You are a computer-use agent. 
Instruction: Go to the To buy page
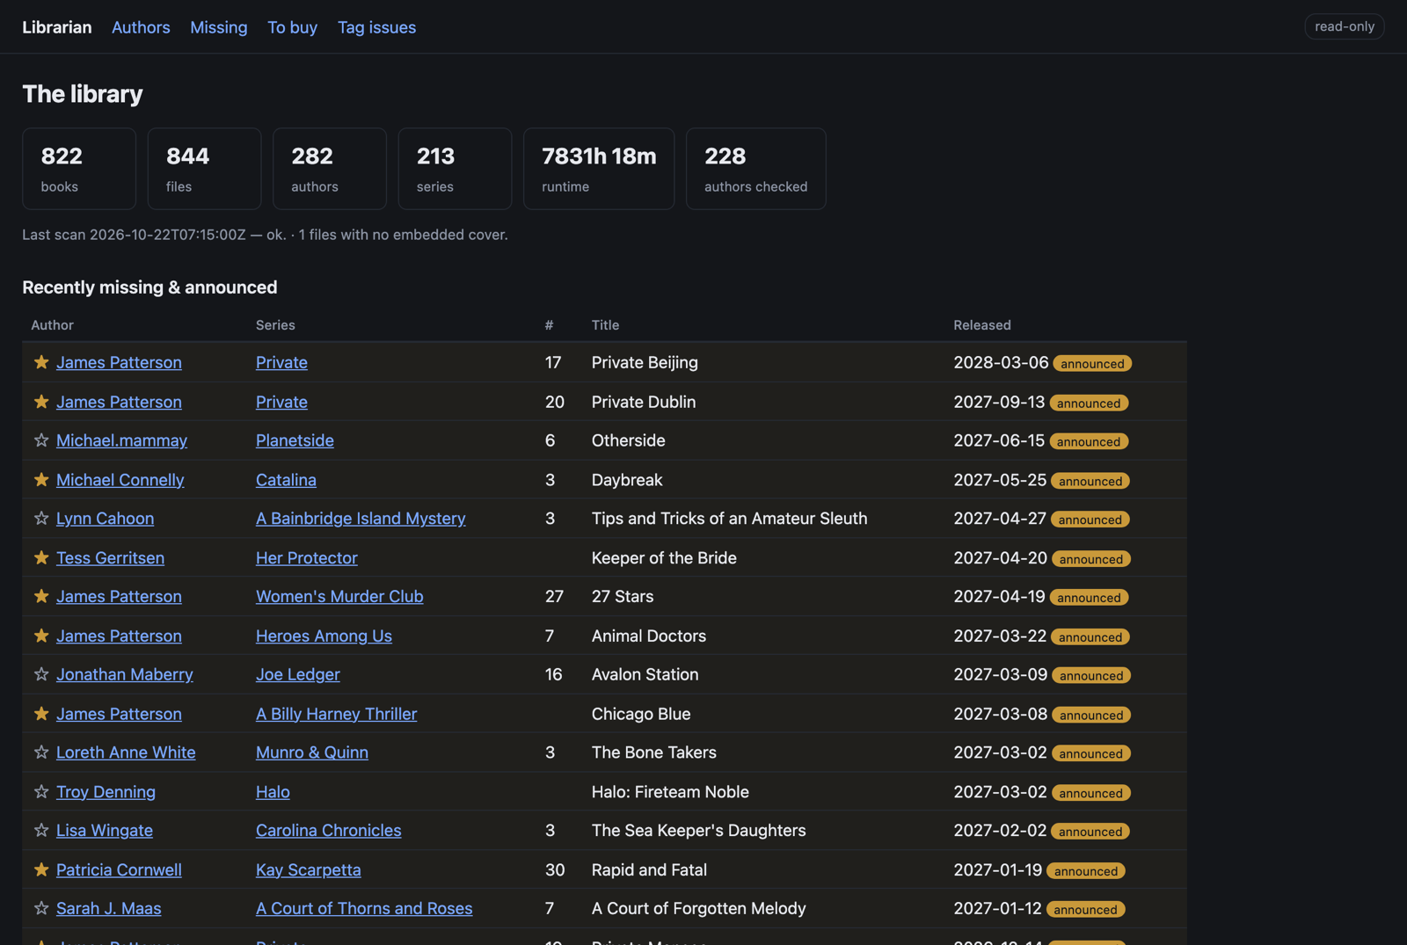292,27
